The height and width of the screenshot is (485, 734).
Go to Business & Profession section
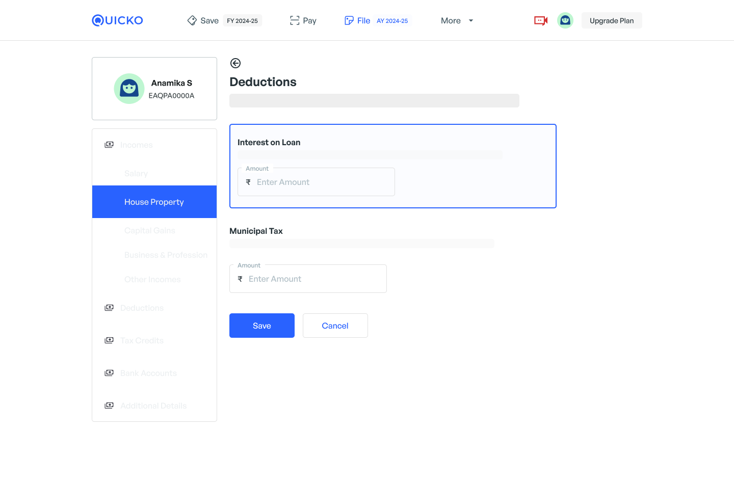(166, 255)
